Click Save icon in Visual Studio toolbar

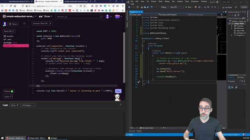pos(145,7)
